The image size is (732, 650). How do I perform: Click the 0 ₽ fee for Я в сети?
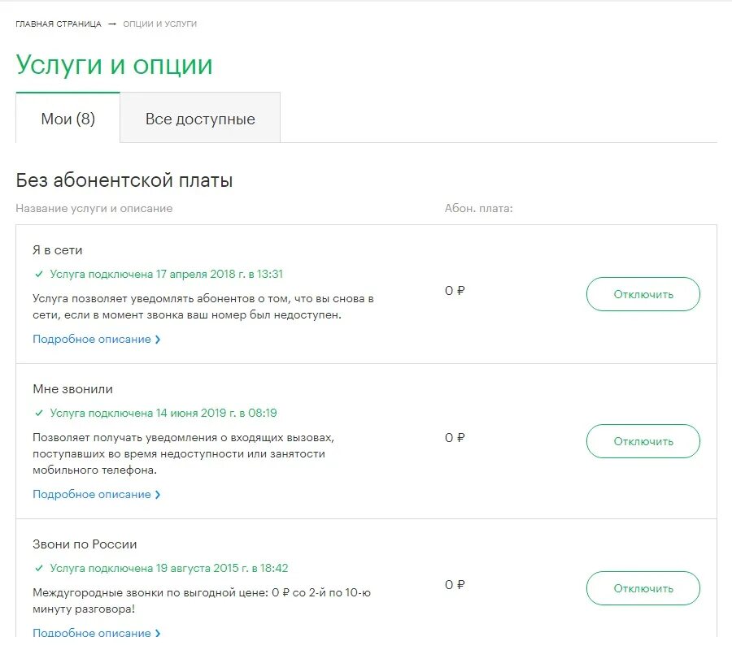click(455, 291)
